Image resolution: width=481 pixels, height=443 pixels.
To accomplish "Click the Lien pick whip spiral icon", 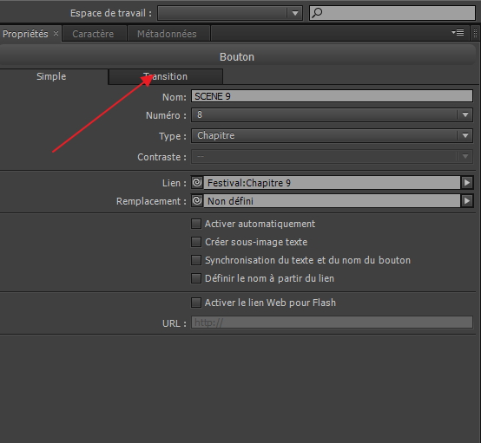I will 197,183.
